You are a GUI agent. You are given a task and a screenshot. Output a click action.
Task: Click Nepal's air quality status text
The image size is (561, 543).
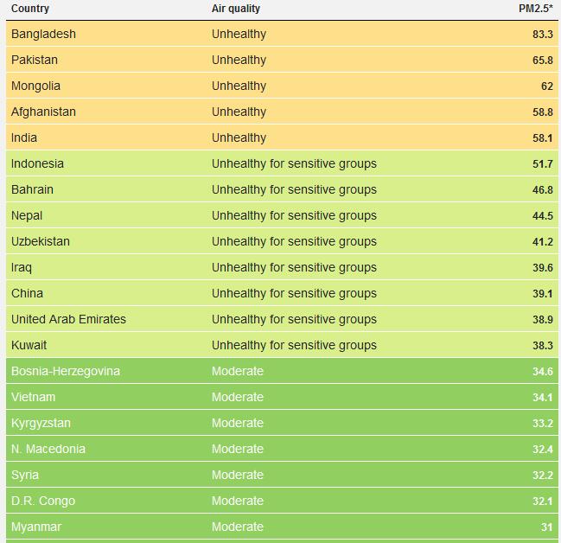[x=294, y=215]
